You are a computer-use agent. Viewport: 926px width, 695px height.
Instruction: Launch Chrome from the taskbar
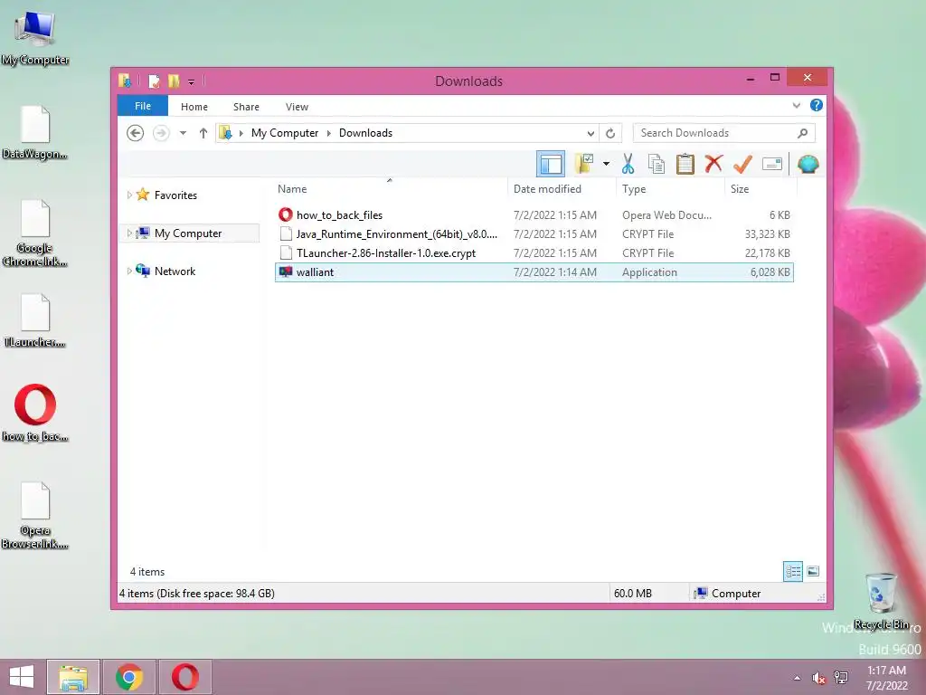(x=129, y=677)
